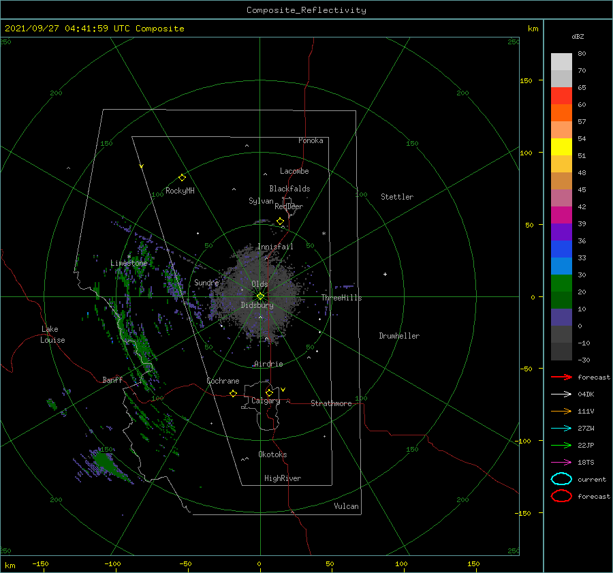Click the white 04DK arrow in the legend

point(561,394)
